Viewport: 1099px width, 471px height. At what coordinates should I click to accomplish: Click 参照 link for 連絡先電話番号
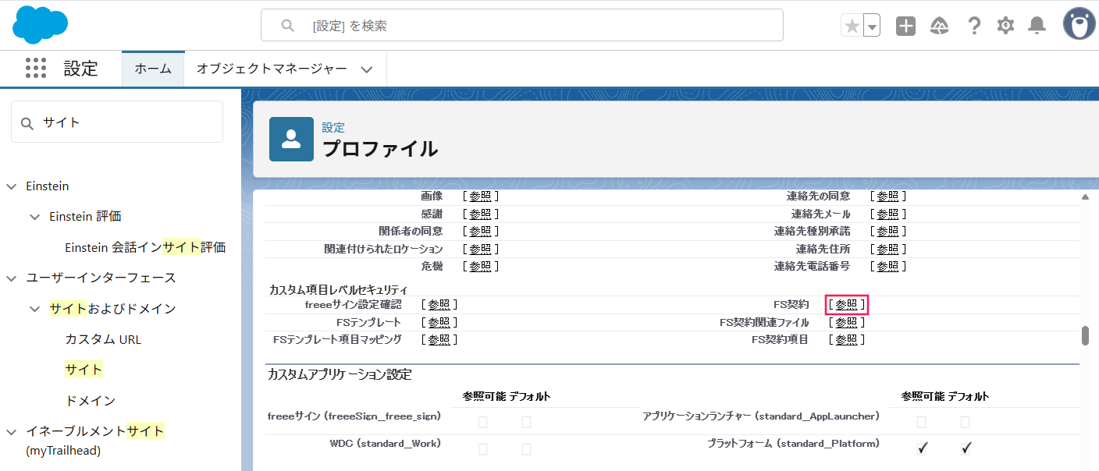(x=887, y=266)
